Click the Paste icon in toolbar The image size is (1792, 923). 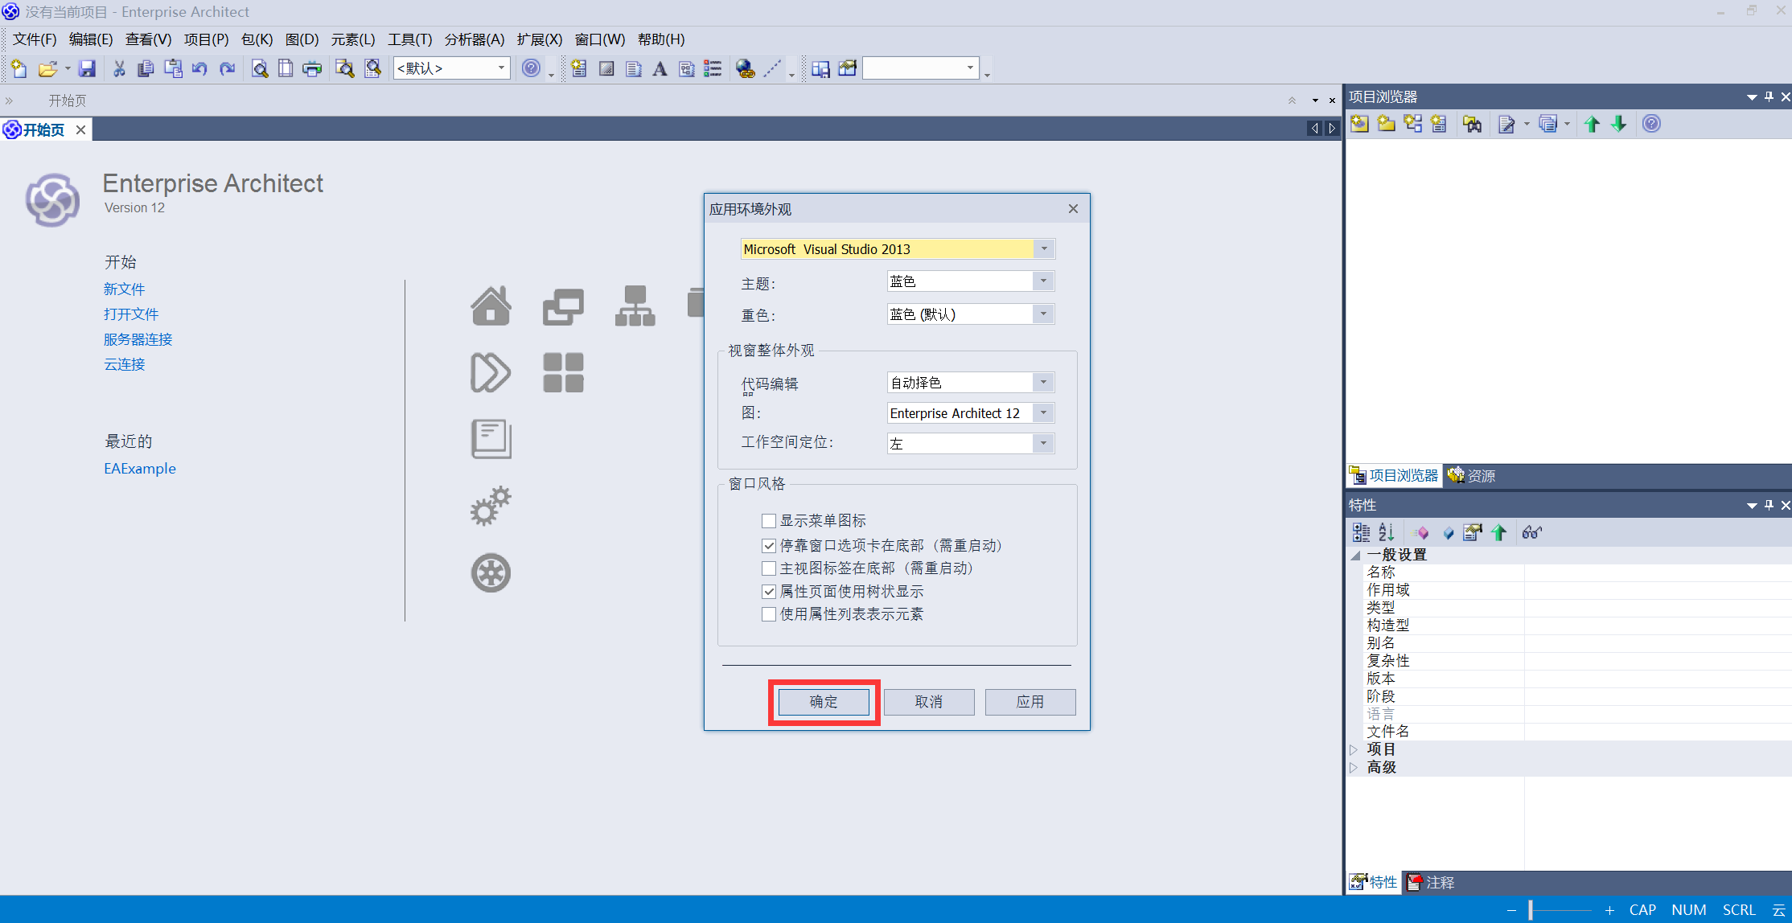[173, 69]
